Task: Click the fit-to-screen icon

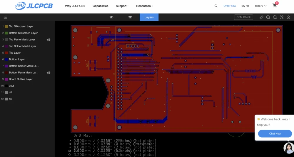Action: click(x=282, y=17)
